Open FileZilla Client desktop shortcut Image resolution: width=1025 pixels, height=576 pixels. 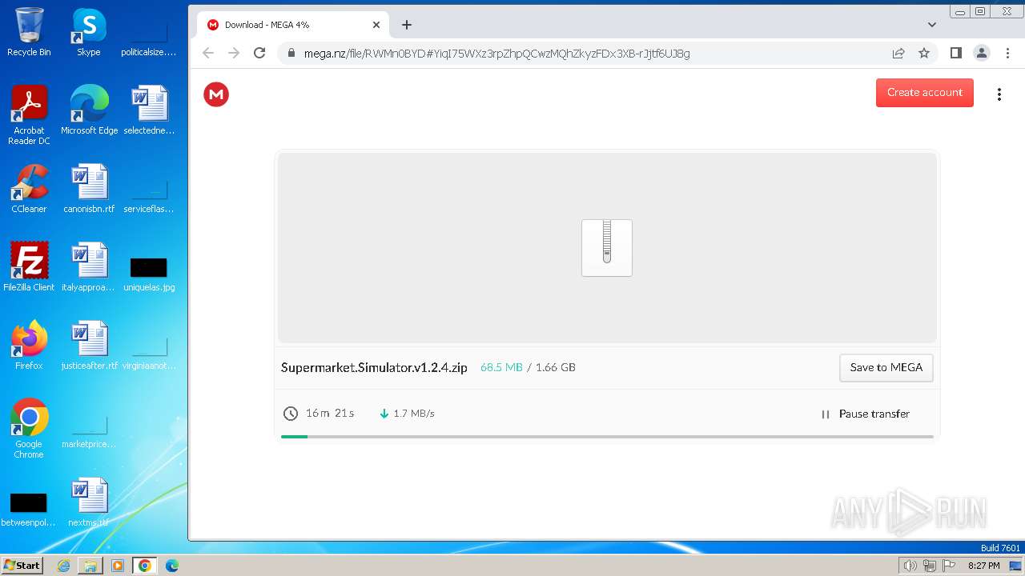(x=29, y=267)
